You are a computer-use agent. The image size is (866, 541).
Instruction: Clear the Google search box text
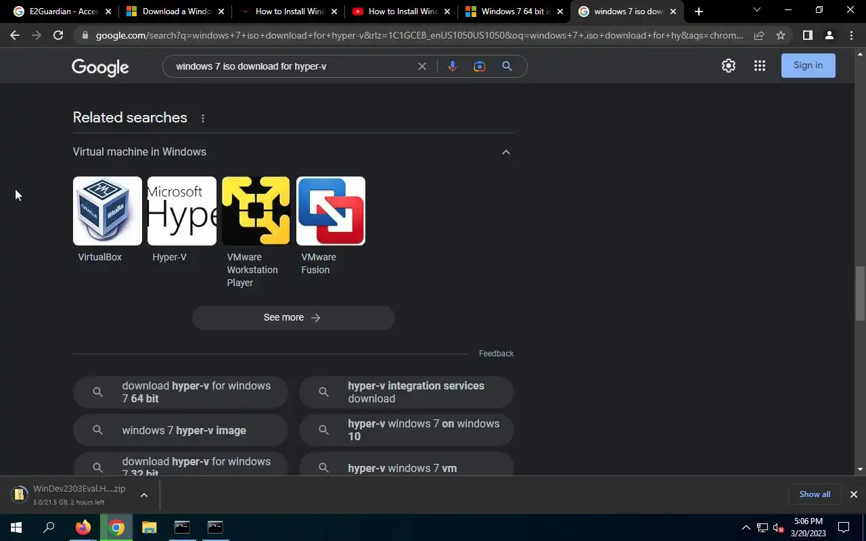click(x=422, y=66)
